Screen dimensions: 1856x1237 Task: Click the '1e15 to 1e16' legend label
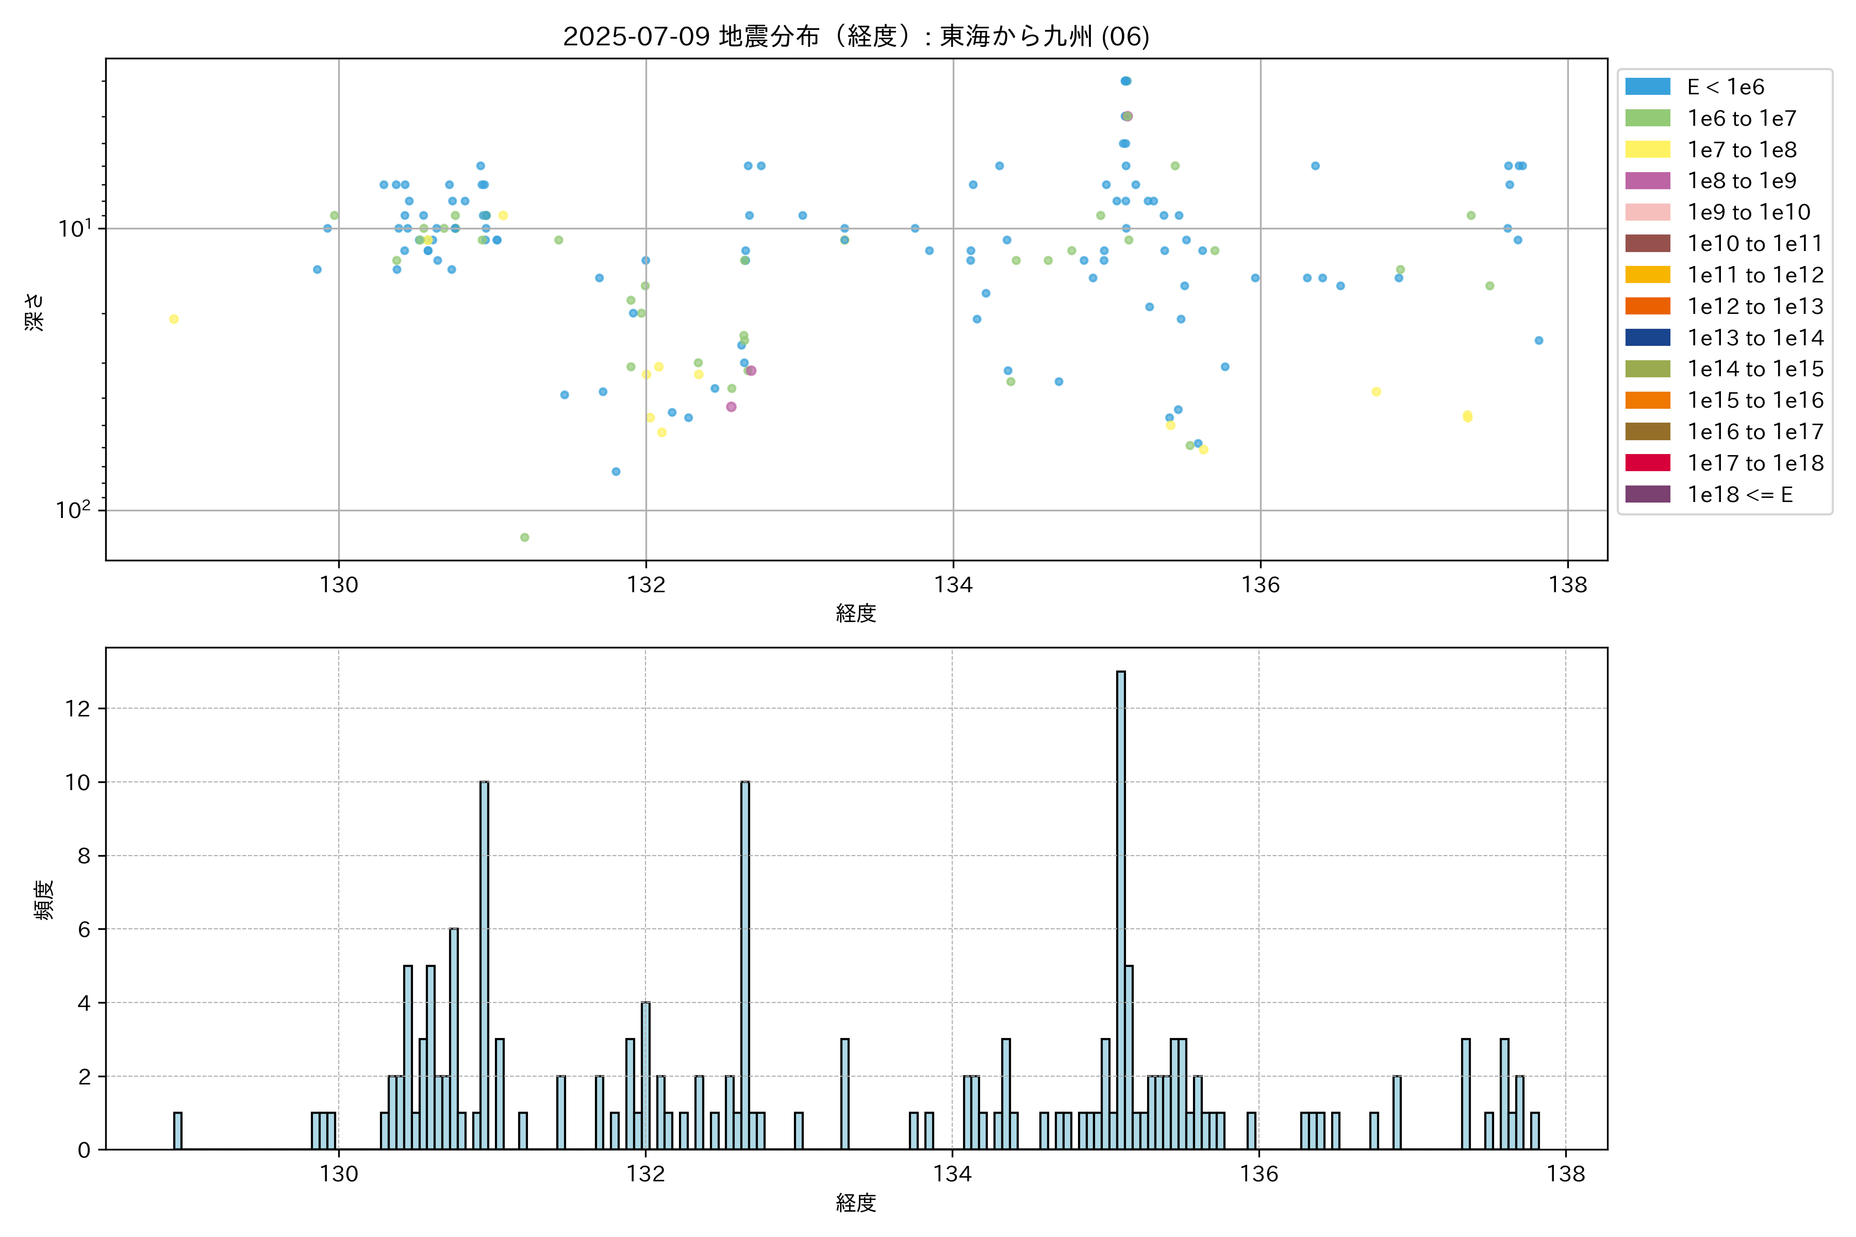tap(1755, 401)
